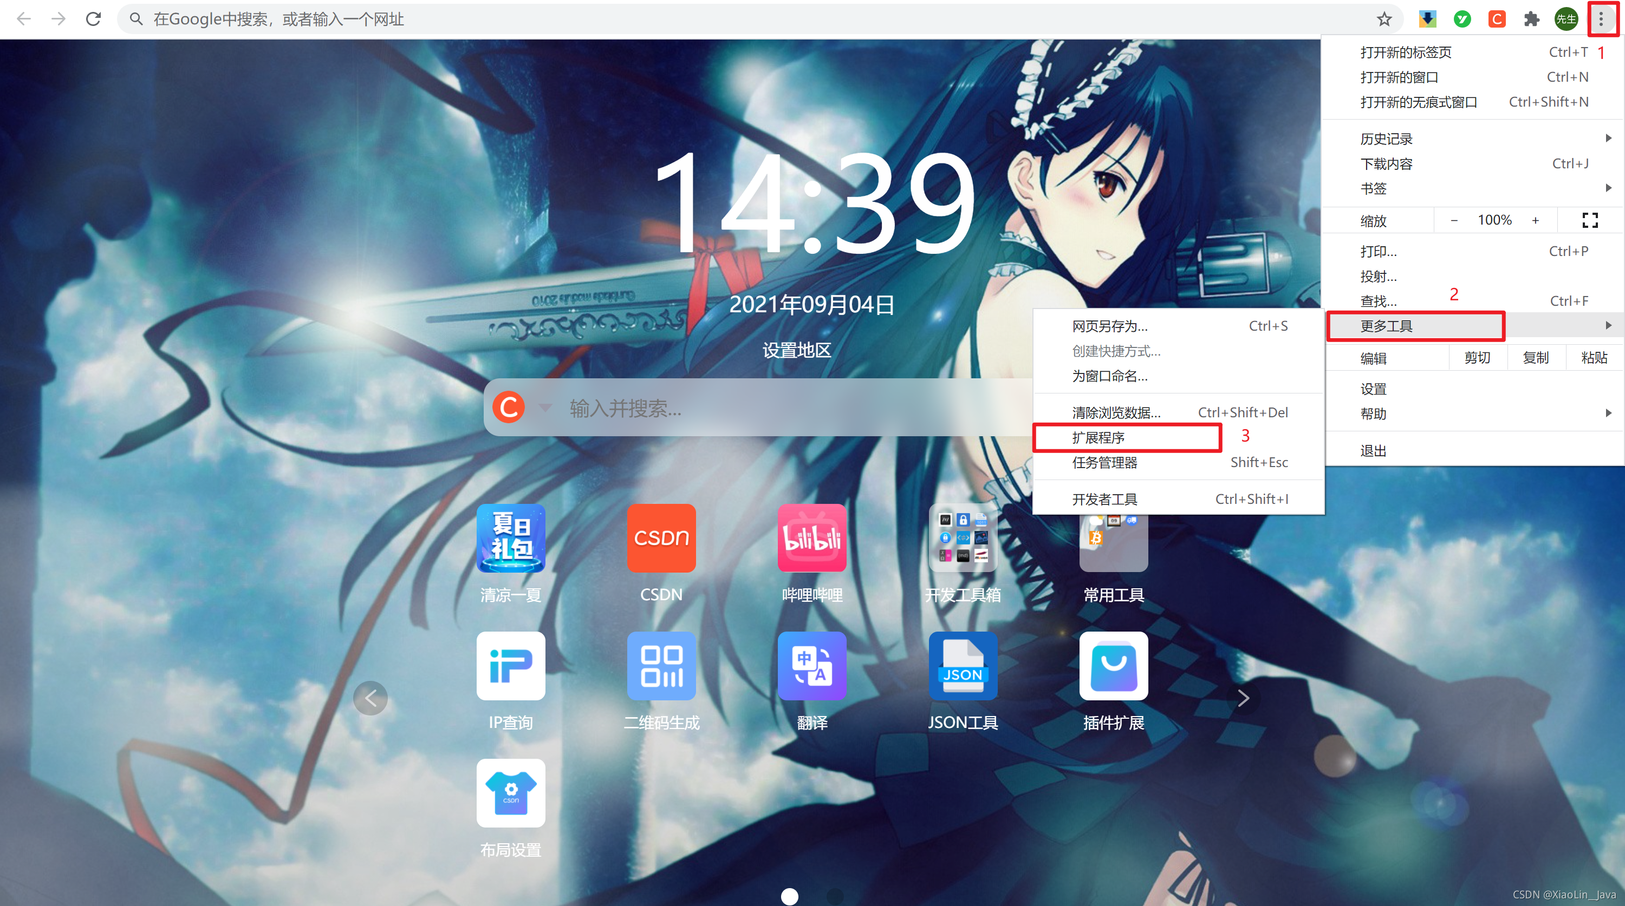Choose 退出 to quit Chrome

(1473, 451)
